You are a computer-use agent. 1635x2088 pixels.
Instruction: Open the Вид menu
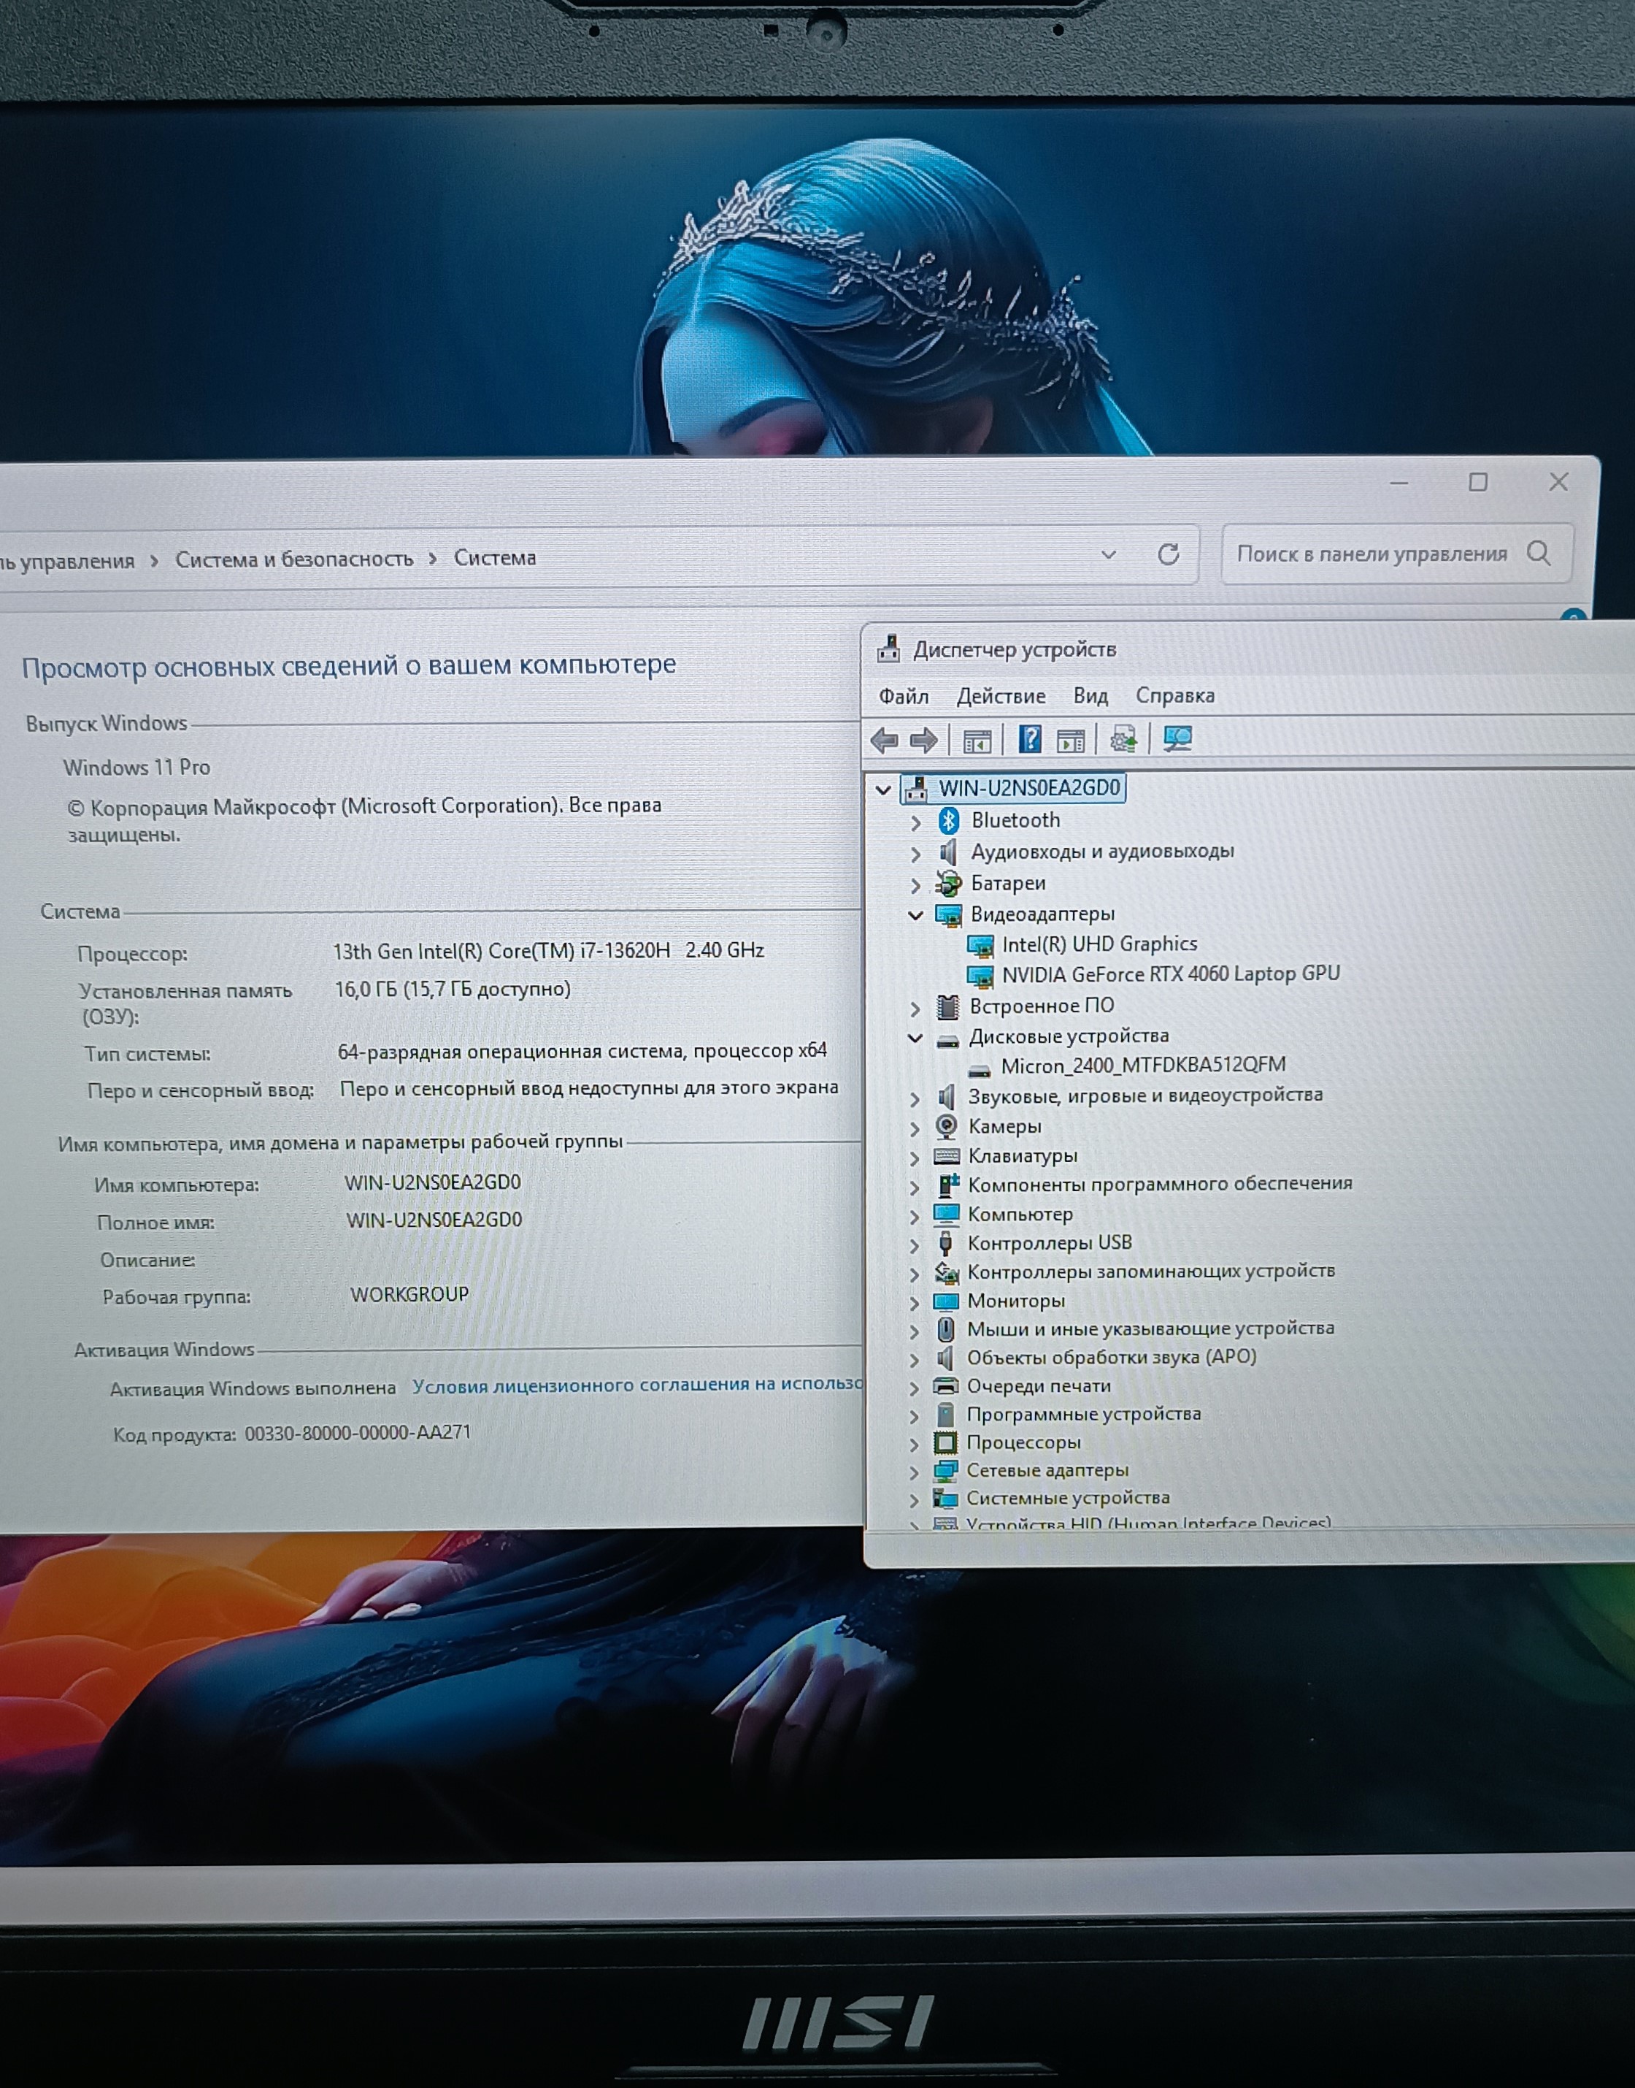coord(1090,696)
